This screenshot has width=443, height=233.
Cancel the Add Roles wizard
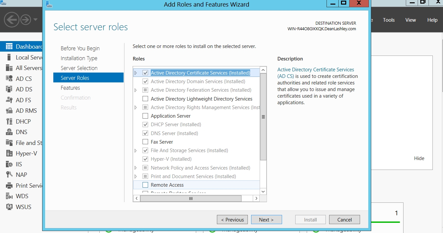(344, 220)
